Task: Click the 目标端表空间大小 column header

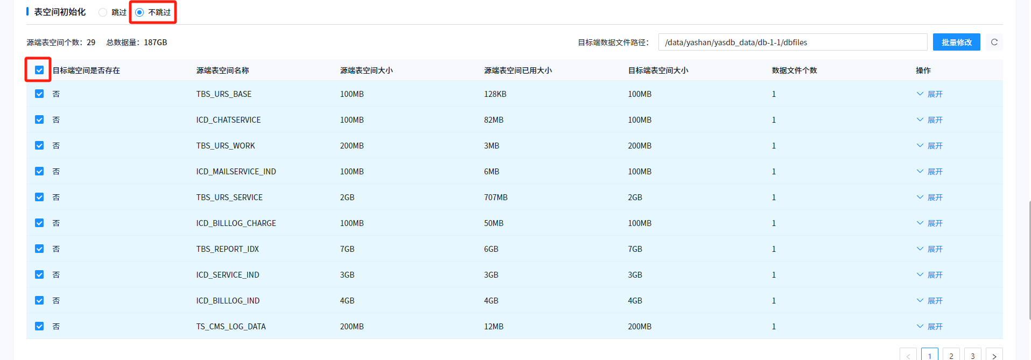Action: tap(658, 70)
